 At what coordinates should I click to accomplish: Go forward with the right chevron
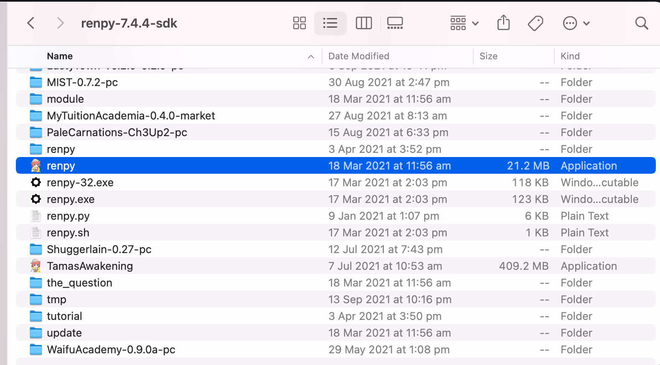pos(60,23)
